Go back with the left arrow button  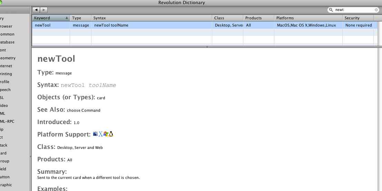pos(36,10)
